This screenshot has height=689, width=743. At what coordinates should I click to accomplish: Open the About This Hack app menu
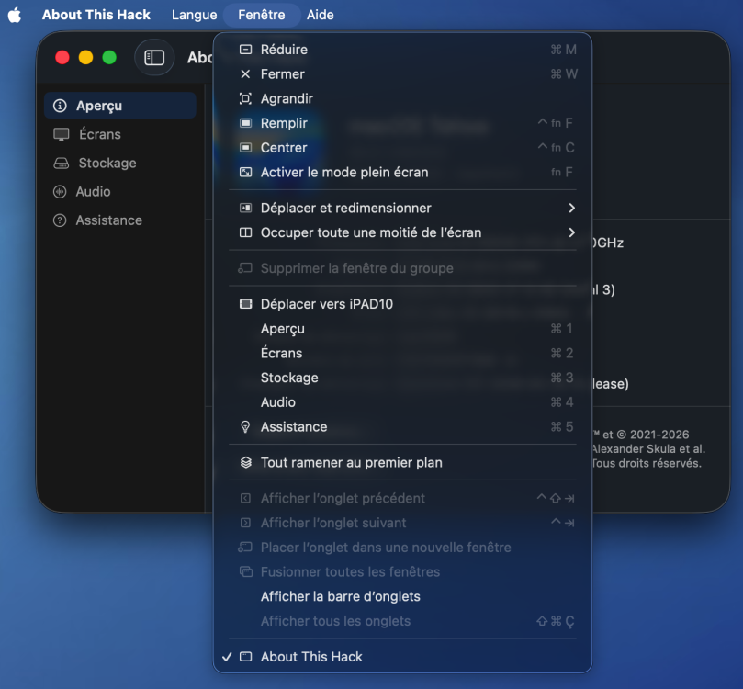(x=96, y=15)
